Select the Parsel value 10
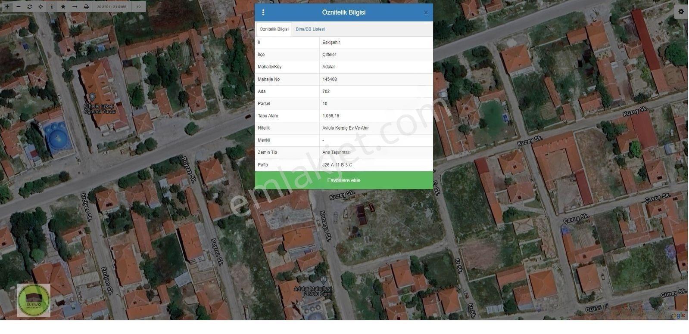 pyautogui.click(x=376, y=104)
